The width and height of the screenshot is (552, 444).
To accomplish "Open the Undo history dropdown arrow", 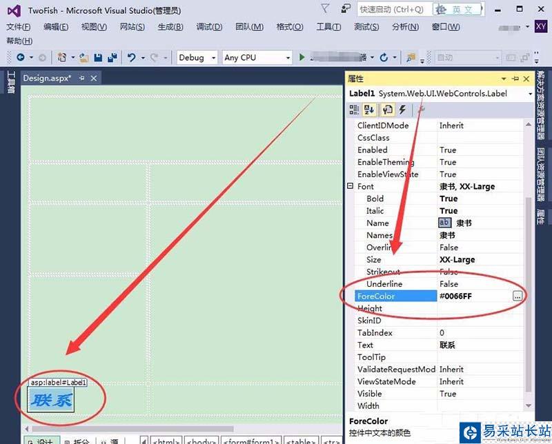I will coord(143,58).
